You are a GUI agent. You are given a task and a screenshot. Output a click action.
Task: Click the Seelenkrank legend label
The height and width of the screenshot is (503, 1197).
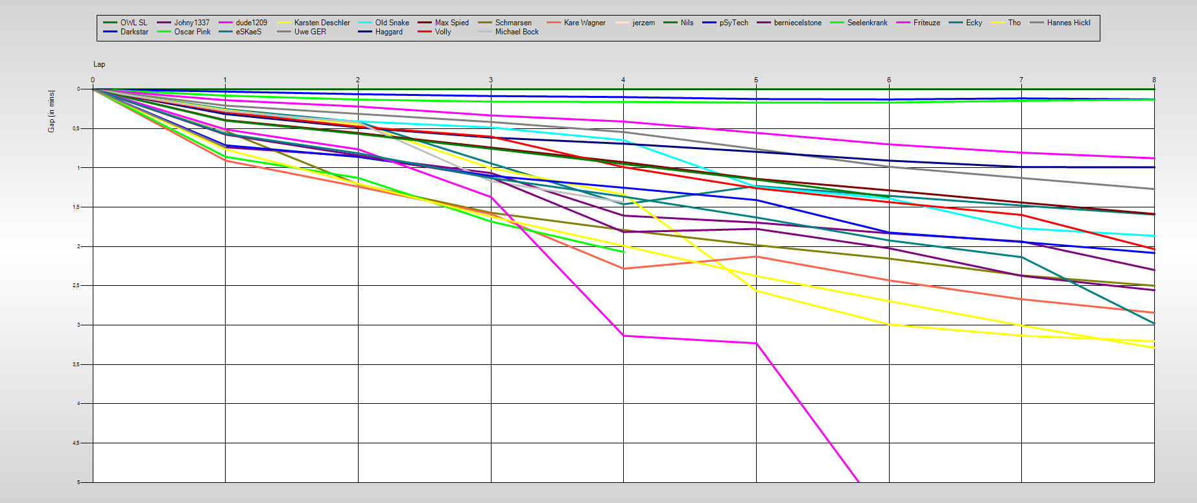[x=868, y=23]
